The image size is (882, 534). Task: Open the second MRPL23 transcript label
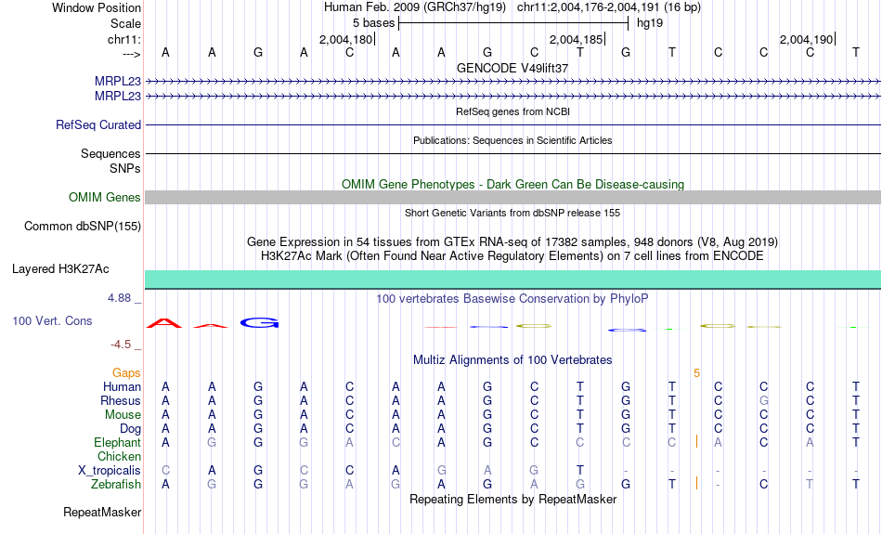pos(118,97)
